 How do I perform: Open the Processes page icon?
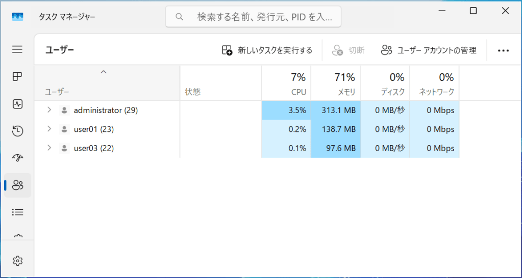pyautogui.click(x=17, y=77)
